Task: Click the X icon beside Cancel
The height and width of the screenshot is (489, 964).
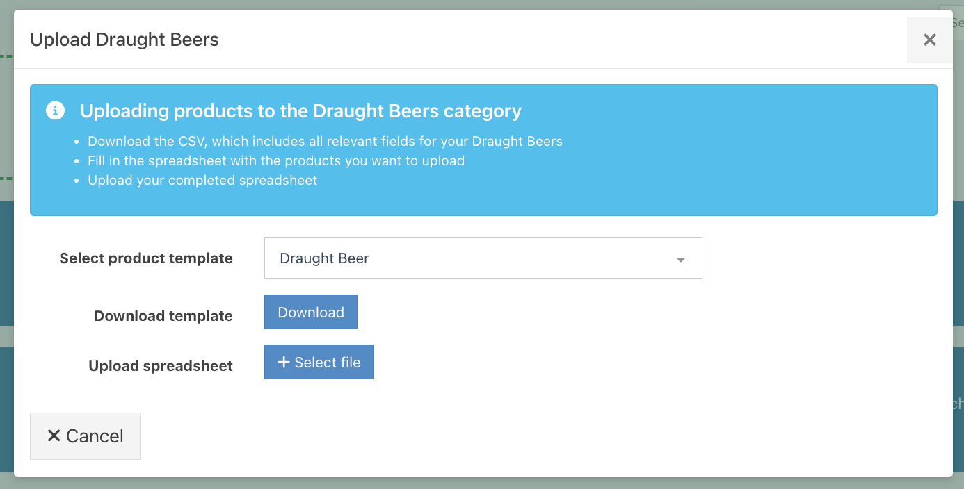Action: tap(54, 436)
